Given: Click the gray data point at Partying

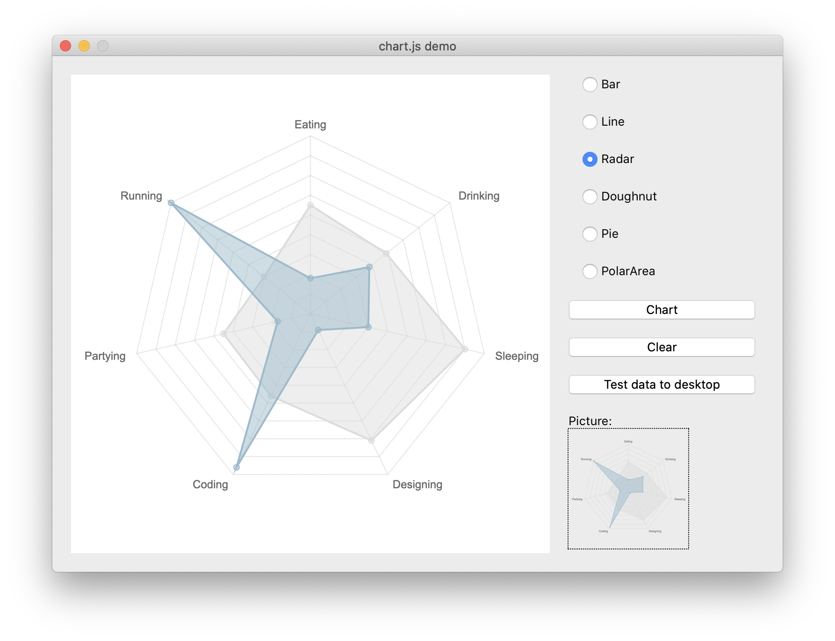Looking at the screenshot, I should [223, 334].
